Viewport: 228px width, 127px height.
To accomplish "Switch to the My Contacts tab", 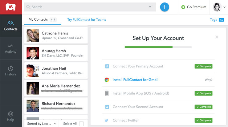I will pos(43,20).
